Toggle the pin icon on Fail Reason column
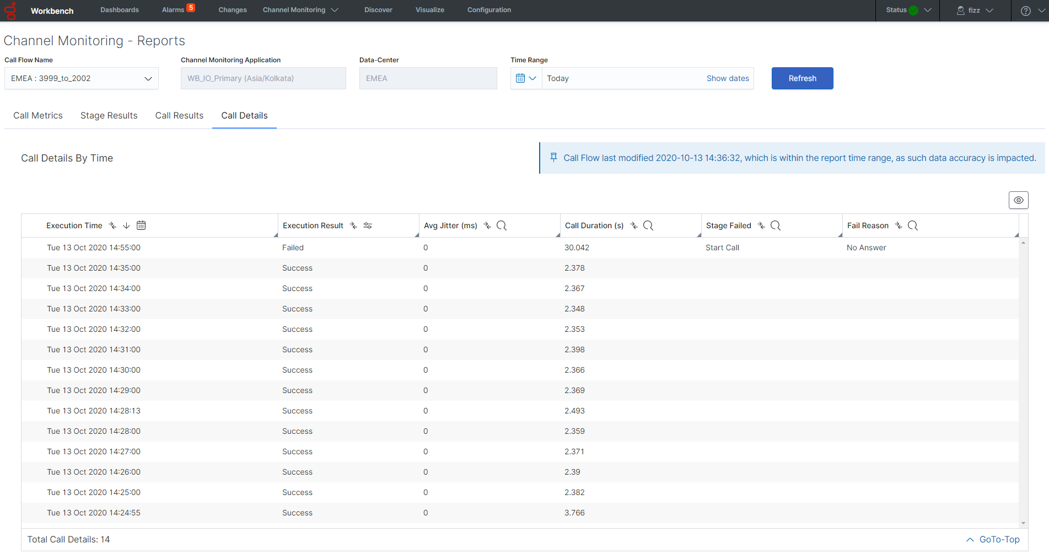This screenshot has width=1049, height=559. pyautogui.click(x=899, y=225)
